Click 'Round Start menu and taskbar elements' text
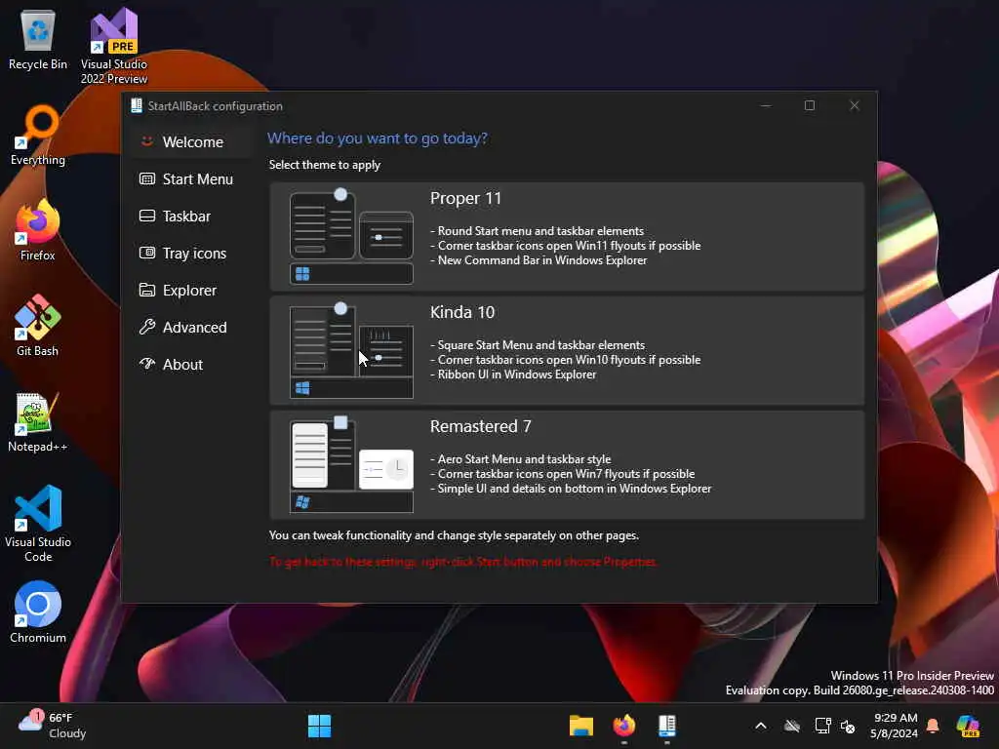 [540, 230]
